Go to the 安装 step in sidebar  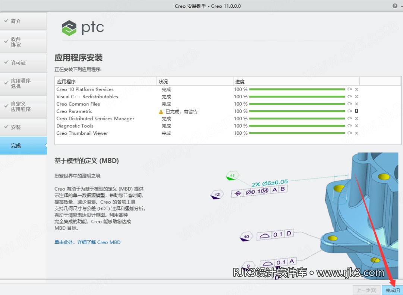point(23,127)
